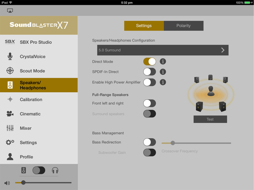Click the Speakers/Headphones speaker icon
Image resolution: width=254 pixels, height=190 pixels.
10,85
